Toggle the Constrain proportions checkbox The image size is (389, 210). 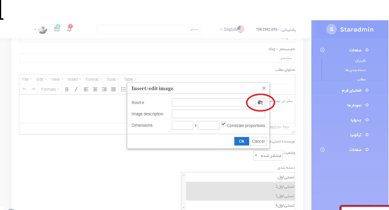223,124
